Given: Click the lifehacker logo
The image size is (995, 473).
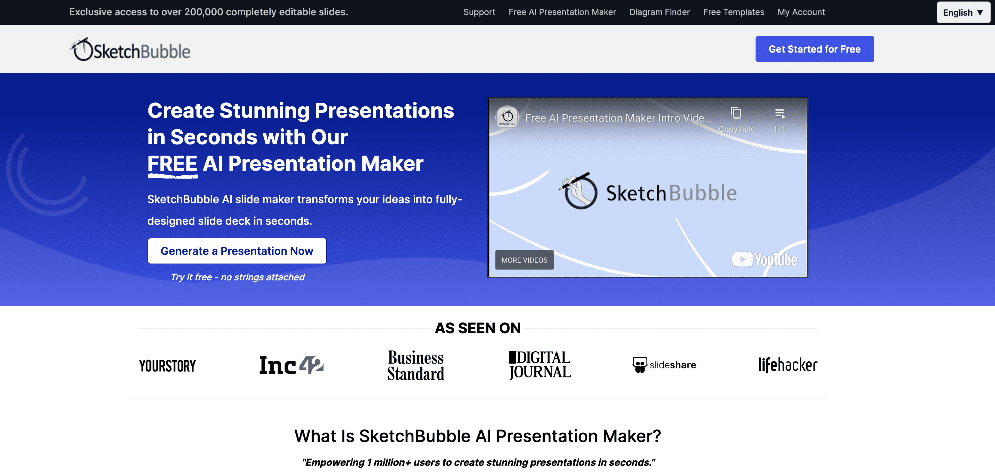Looking at the screenshot, I should [x=787, y=365].
